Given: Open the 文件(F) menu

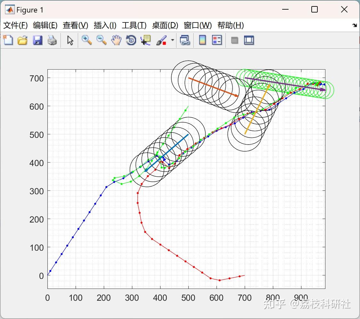Looking at the screenshot, I should pyautogui.click(x=15, y=25).
